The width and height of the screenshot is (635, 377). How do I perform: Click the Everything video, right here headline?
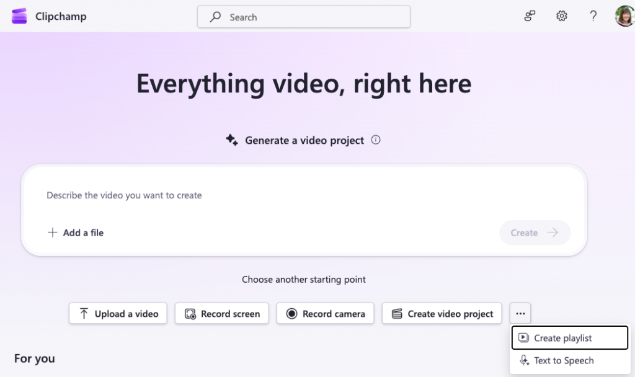click(x=304, y=84)
